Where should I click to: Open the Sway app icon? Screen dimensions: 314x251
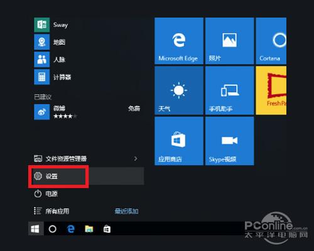(x=42, y=25)
